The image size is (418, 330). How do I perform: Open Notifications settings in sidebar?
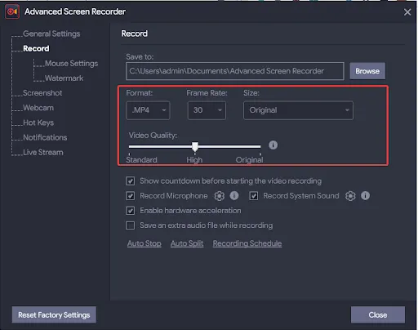tap(45, 137)
